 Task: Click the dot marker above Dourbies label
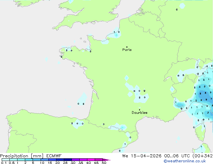(139, 109)
